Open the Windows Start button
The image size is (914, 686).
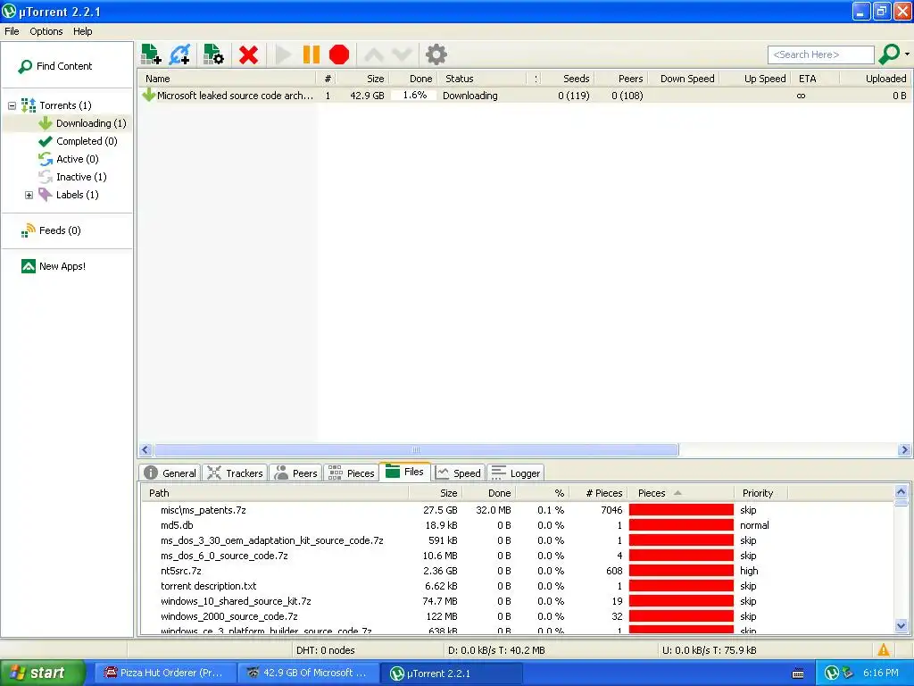coord(43,673)
